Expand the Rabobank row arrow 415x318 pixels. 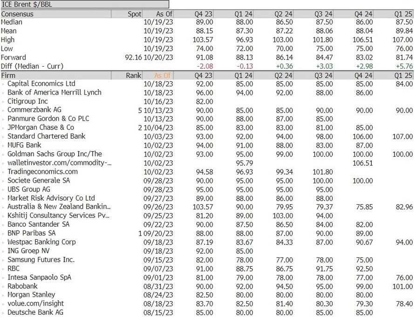point(3,286)
